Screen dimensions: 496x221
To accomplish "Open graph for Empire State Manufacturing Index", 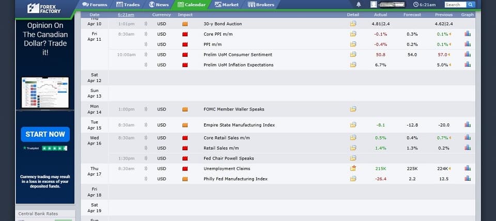I will click(x=468, y=124).
